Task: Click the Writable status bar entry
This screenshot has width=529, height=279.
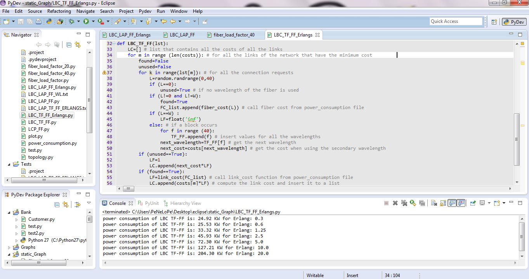Action: point(315,276)
